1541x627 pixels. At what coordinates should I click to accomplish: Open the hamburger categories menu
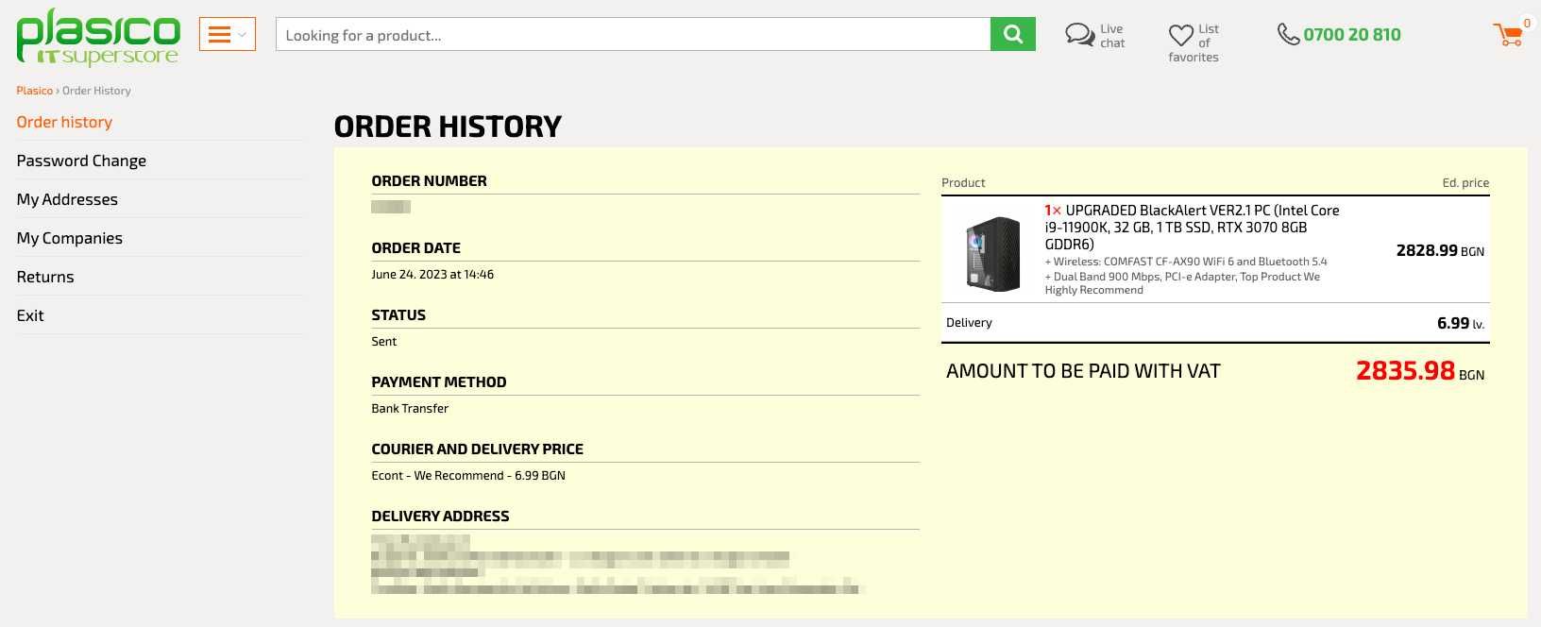(227, 35)
